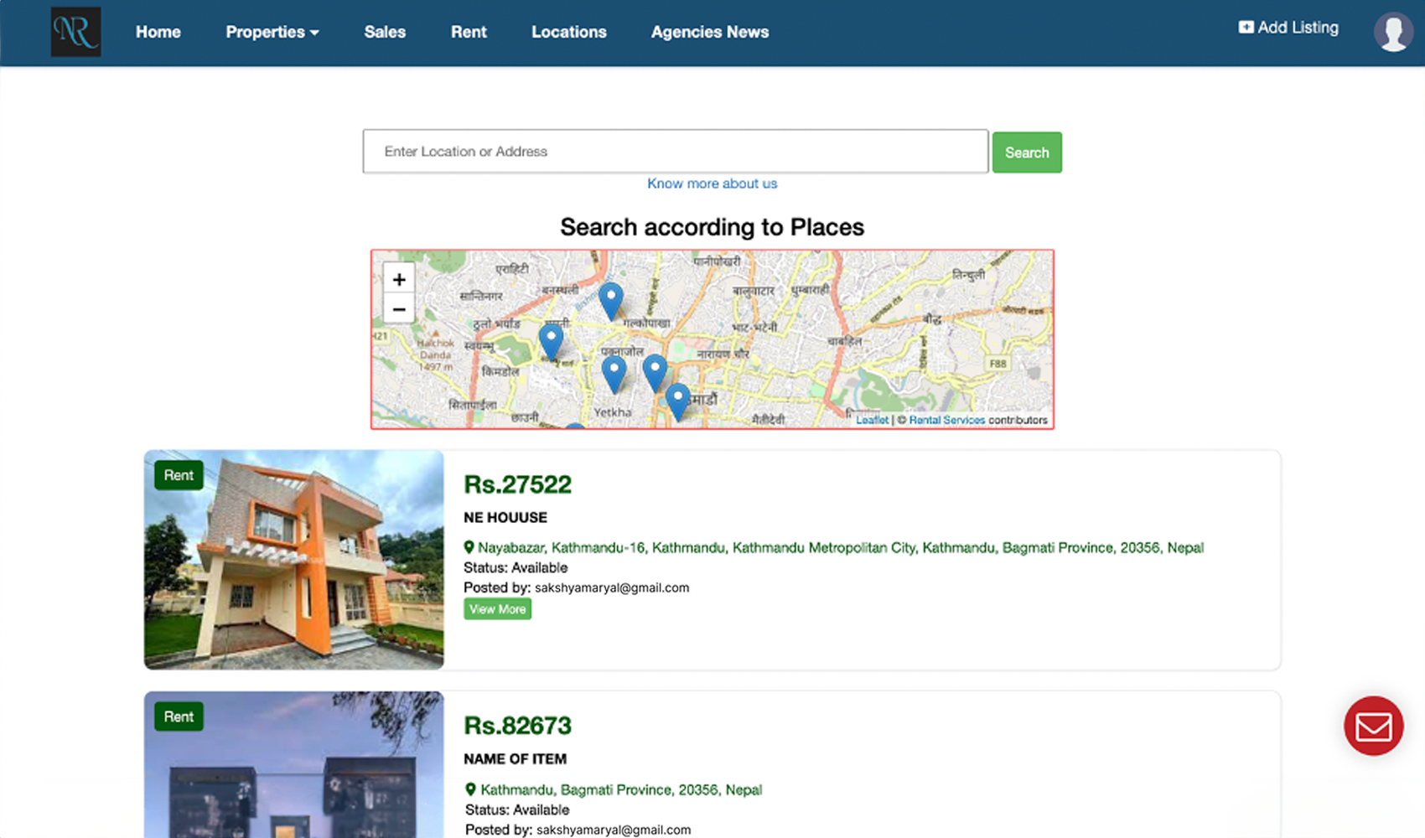Focus the Enter Location or Address field
The width and height of the screenshot is (1425, 838).
675,152
